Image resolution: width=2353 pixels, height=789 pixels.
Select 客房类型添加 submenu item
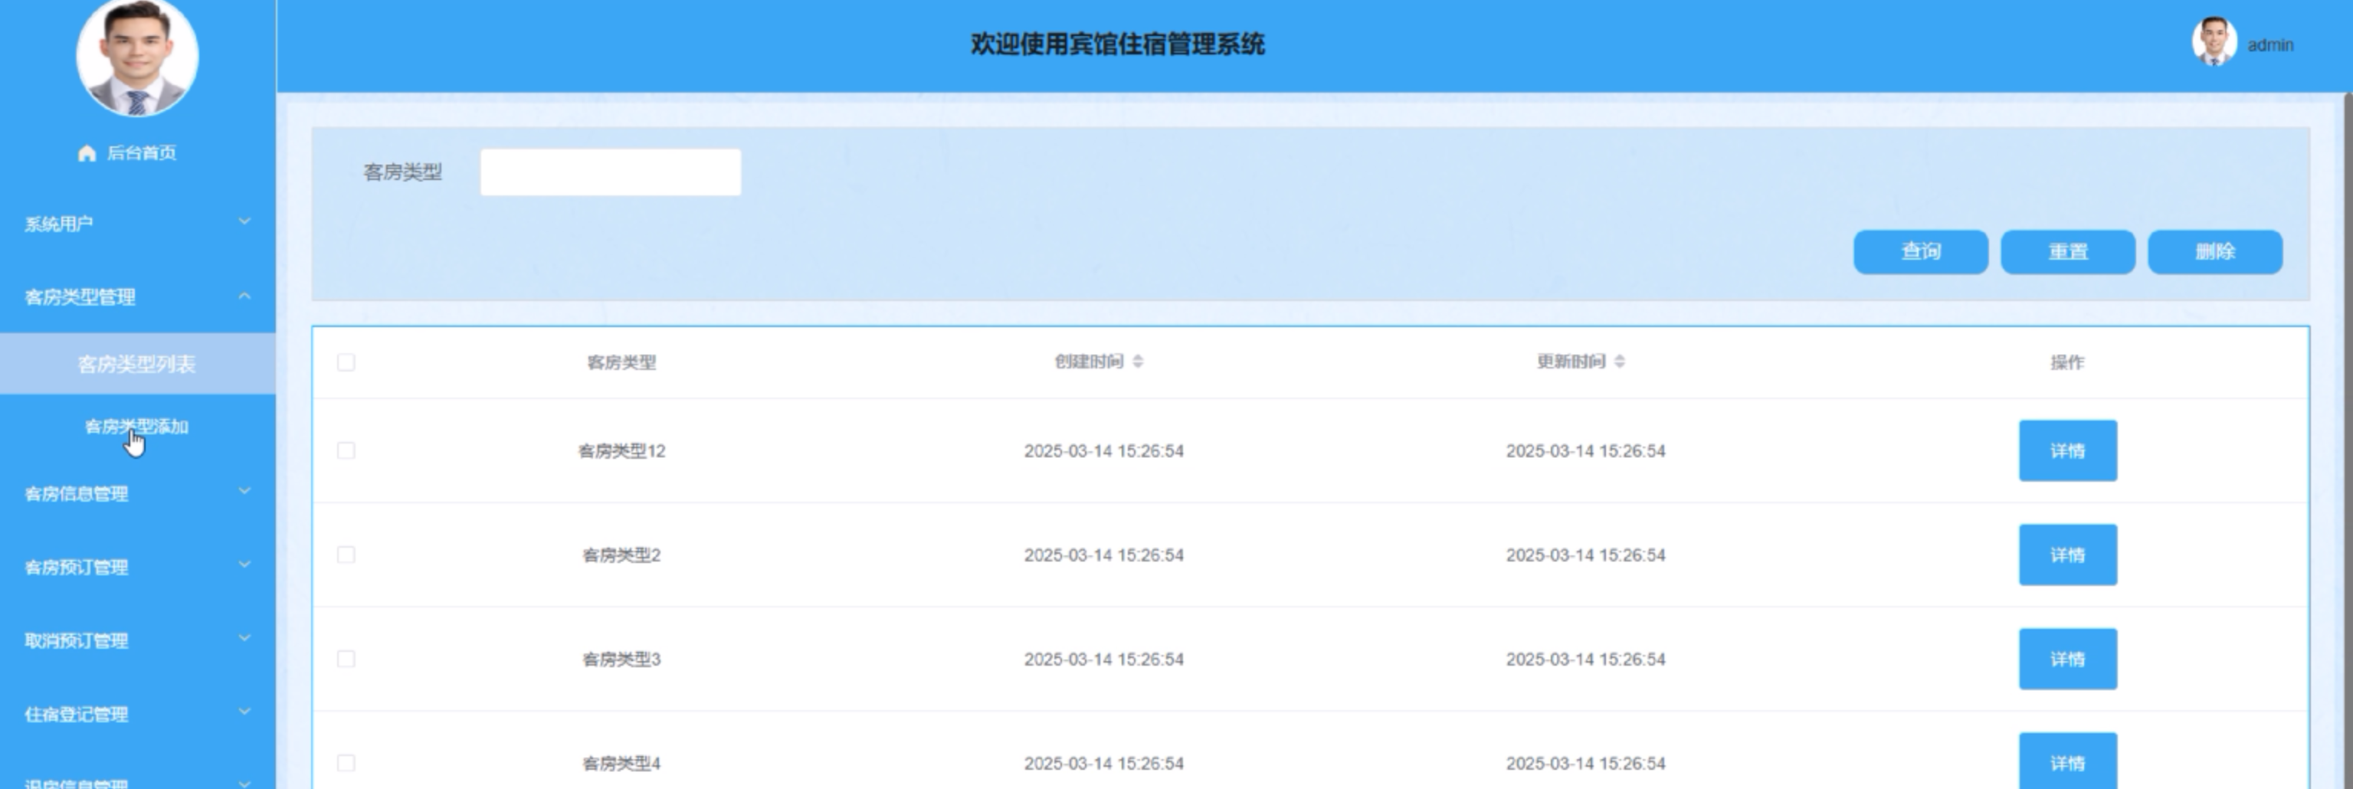tap(137, 427)
